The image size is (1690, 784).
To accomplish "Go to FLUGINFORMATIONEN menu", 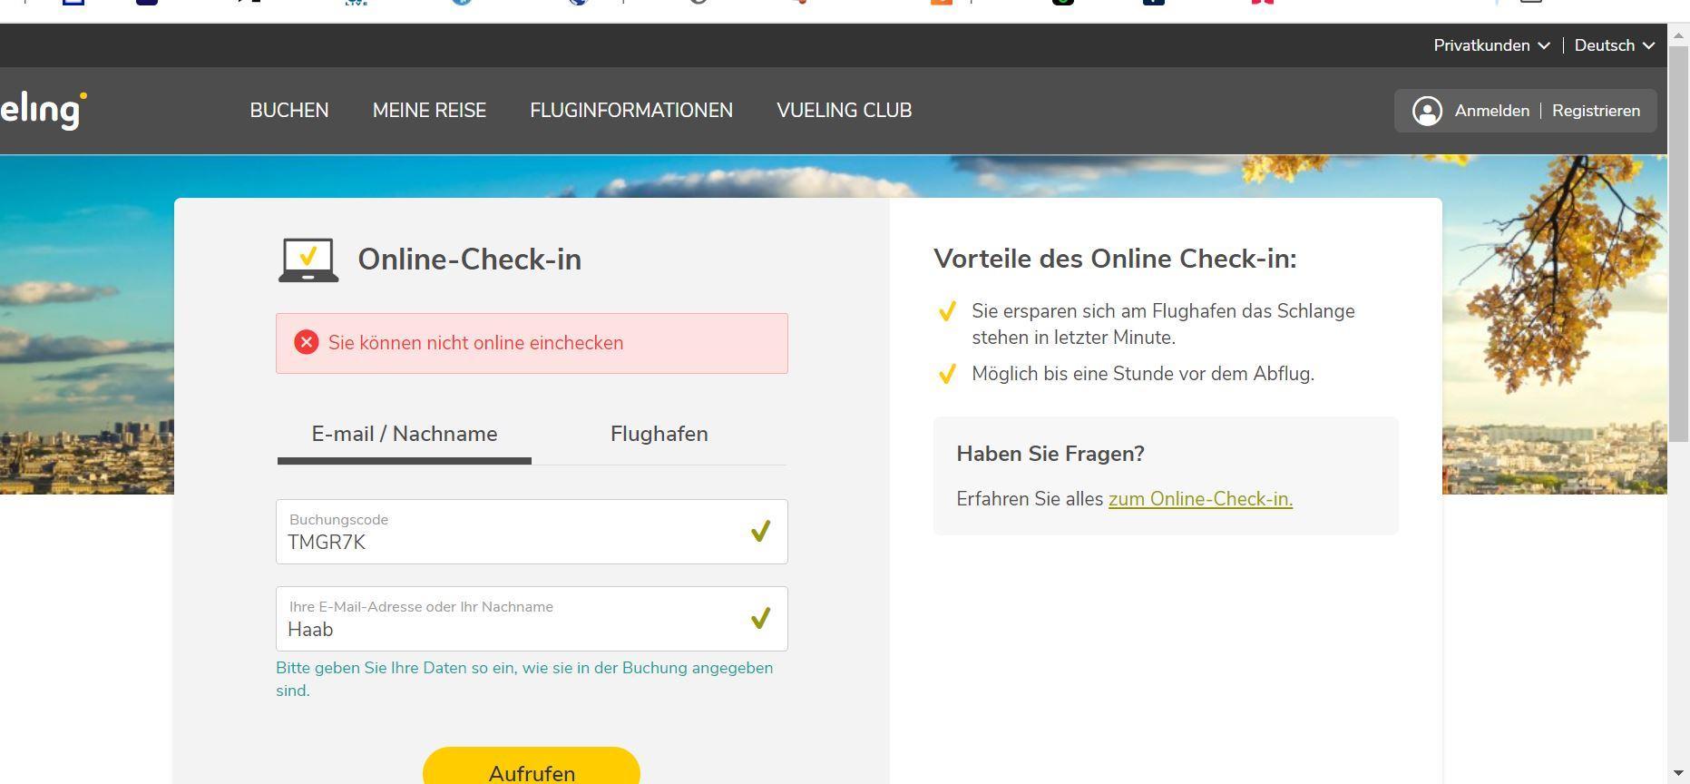I will (631, 111).
